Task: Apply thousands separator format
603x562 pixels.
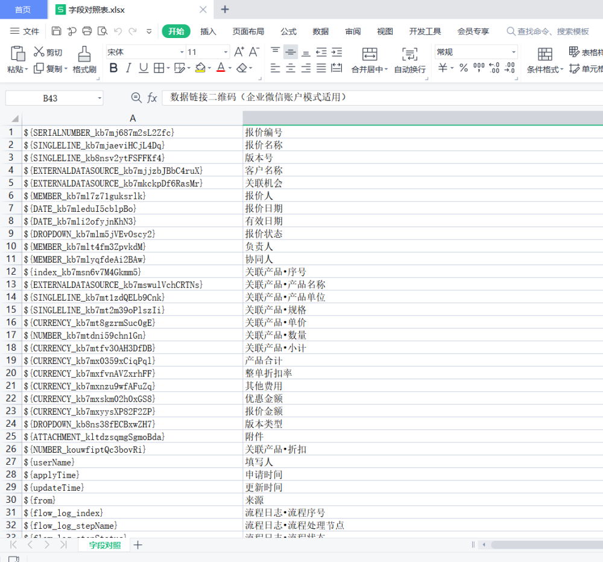Action: tap(479, 68)
